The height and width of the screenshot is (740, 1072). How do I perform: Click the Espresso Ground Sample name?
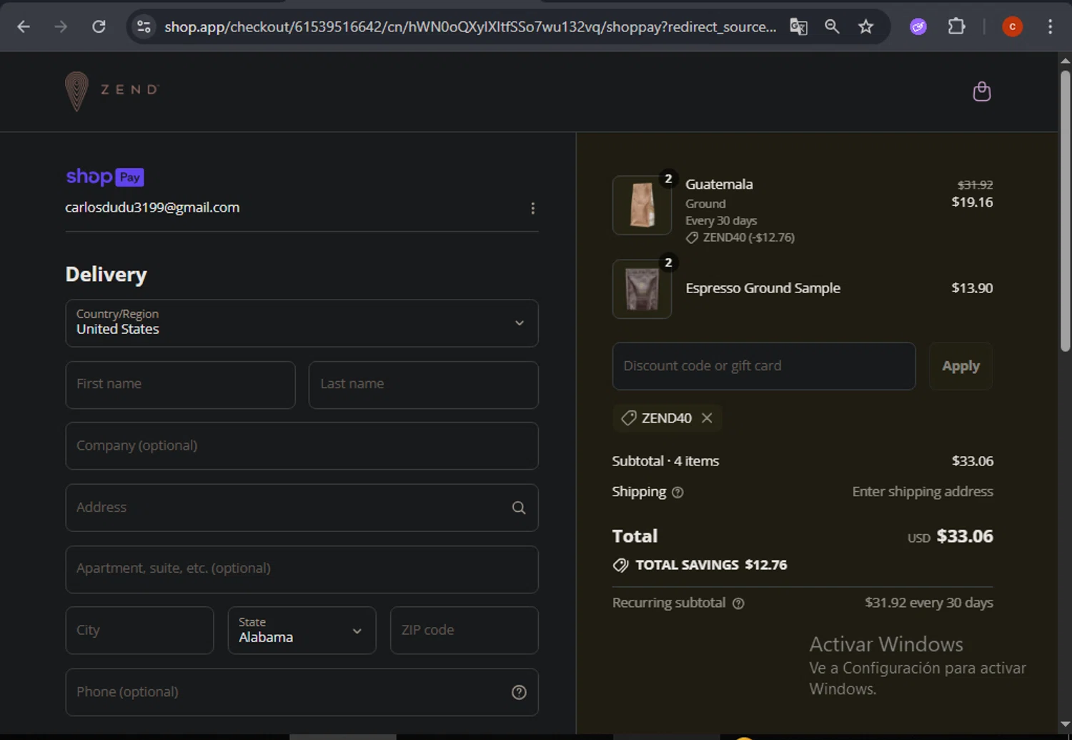763,288
